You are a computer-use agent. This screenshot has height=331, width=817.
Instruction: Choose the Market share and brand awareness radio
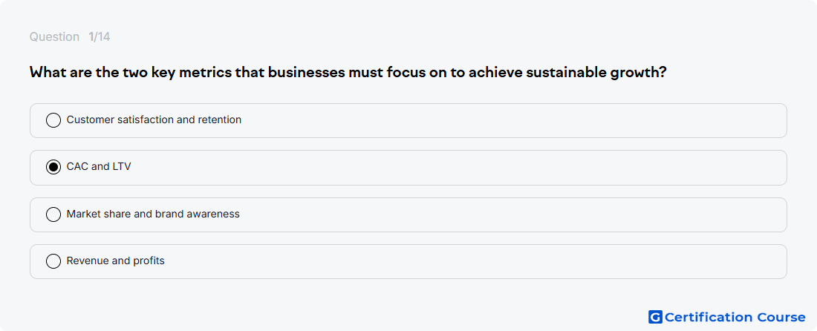[x=53, y=214]
